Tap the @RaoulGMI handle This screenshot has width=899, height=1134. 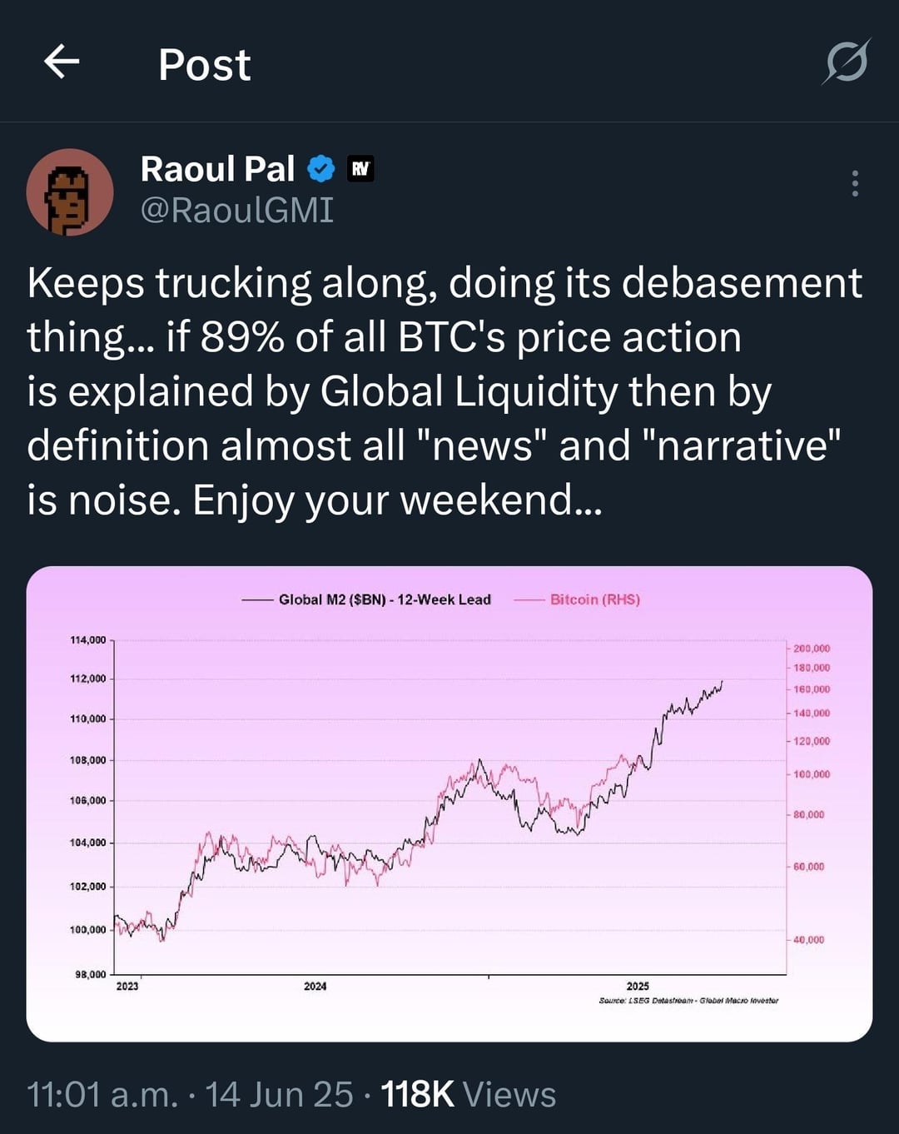(237, 210)
